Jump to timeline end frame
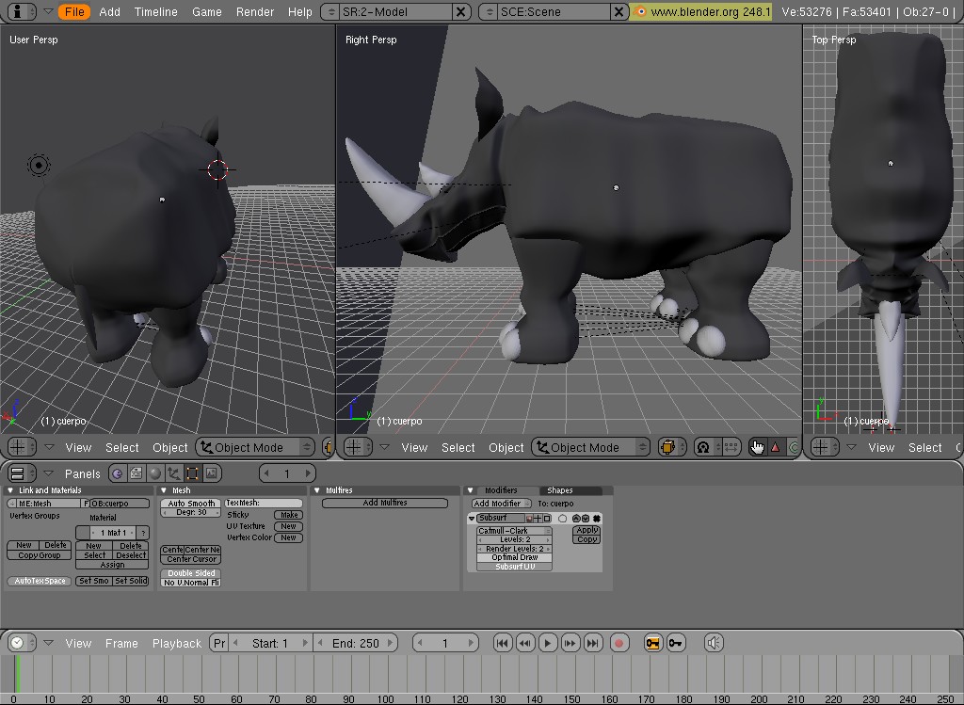The width and height of the screenshot is (964, 705). click(593, 643)
